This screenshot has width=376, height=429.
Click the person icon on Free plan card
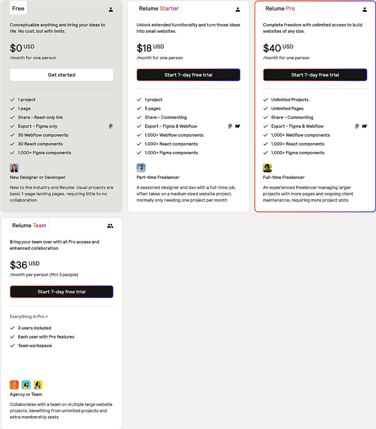[111, 10]
